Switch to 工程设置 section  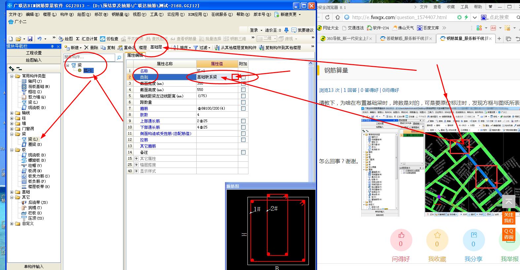pos(34,53)
